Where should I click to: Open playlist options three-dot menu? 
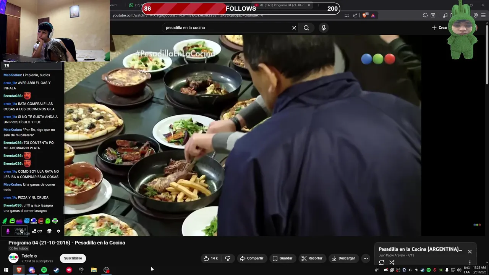tap(470, 262)
